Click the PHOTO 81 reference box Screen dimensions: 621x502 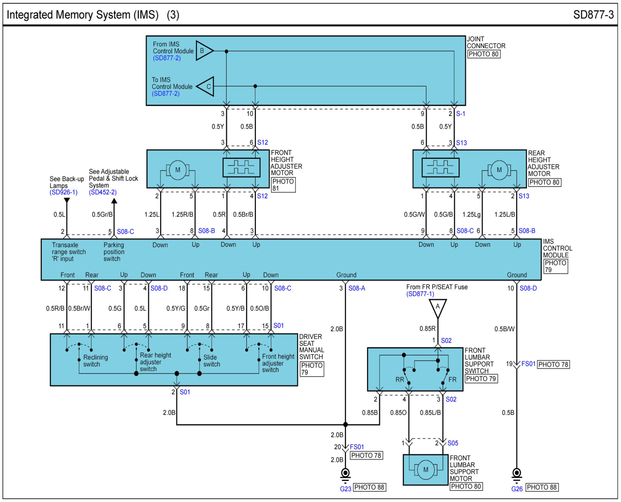pos(283,185)
